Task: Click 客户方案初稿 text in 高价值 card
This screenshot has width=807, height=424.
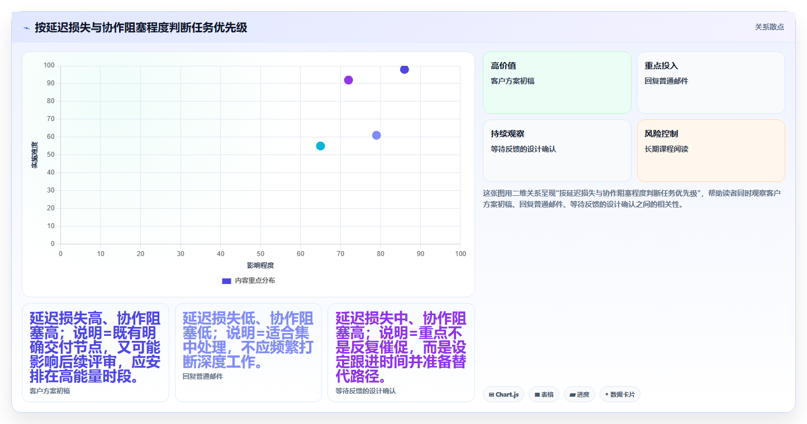Action: 512,81
